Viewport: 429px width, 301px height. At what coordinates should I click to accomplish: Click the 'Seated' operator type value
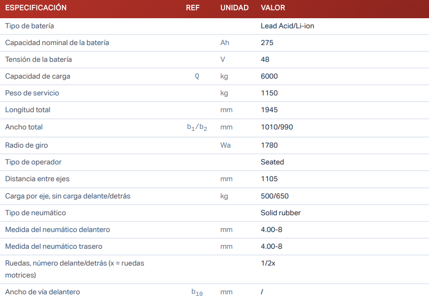click(272, 162)
